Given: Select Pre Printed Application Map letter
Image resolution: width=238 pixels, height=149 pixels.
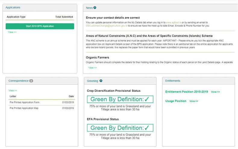Looking at the screenshot, I should pos(24,108).
